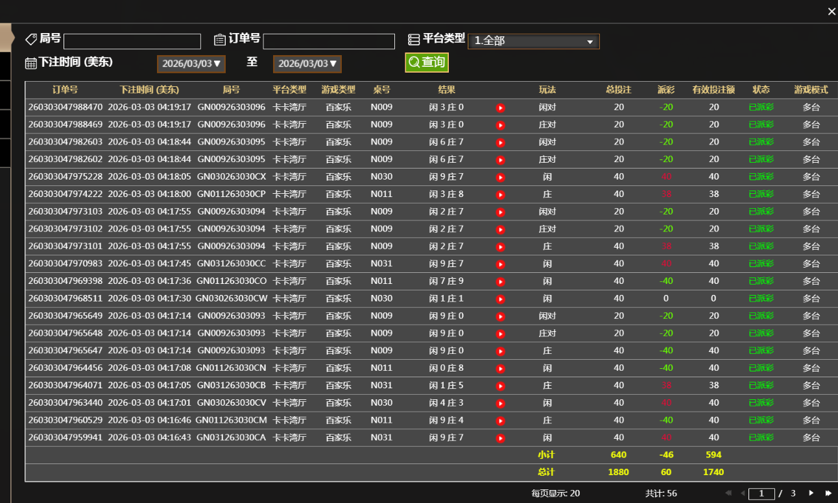Close the bet record window

832,11
